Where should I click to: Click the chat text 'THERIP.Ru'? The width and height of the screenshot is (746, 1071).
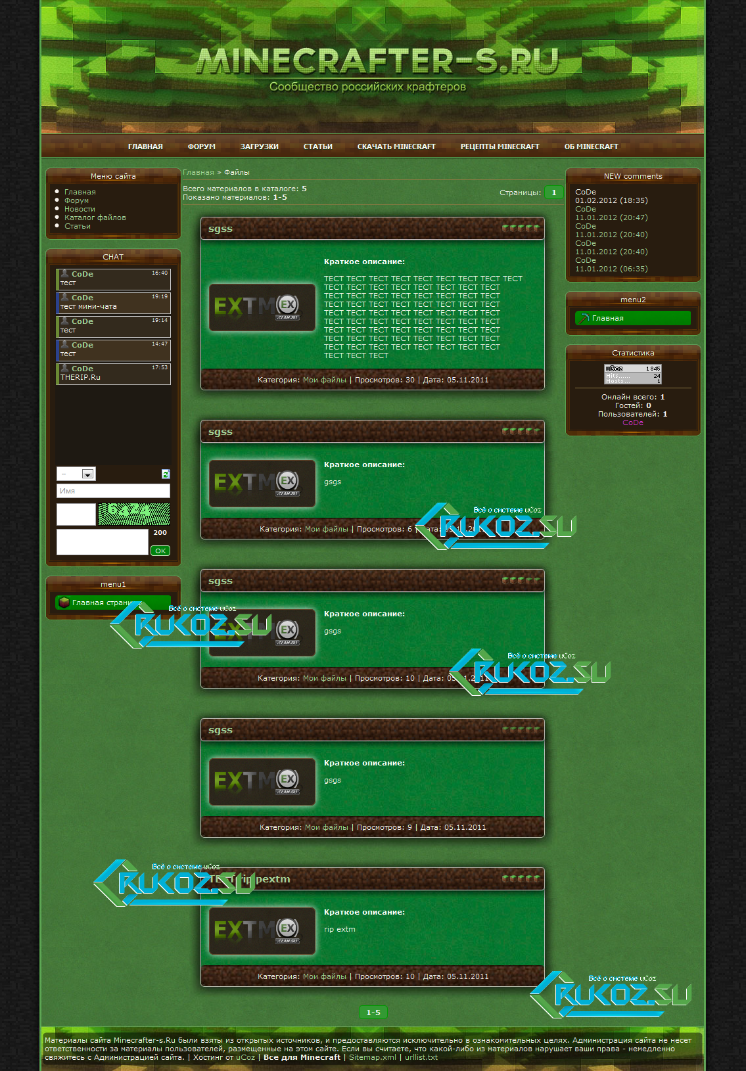click(80, 377)
